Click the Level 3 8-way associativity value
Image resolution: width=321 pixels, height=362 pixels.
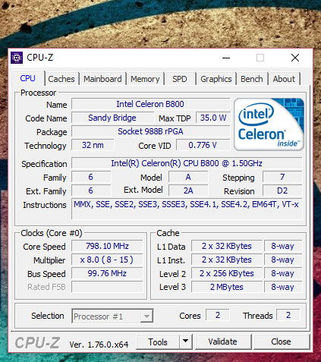point(283,287)
